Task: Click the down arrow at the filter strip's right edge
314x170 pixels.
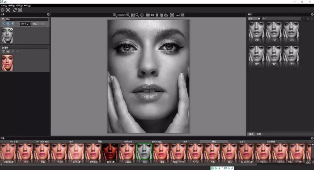Action: point(313,162)
